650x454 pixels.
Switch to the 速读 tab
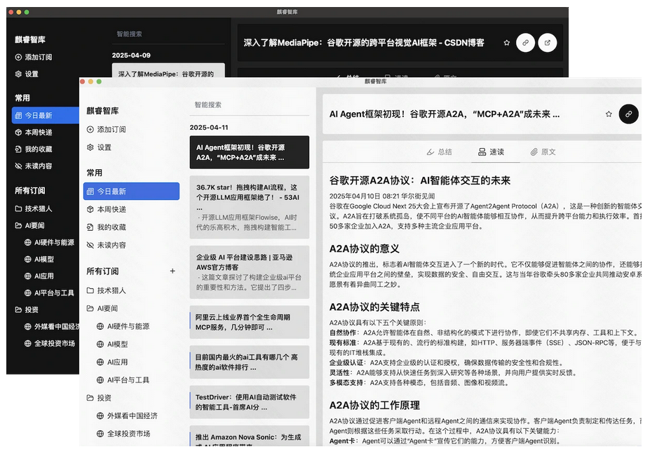[492, 152]
